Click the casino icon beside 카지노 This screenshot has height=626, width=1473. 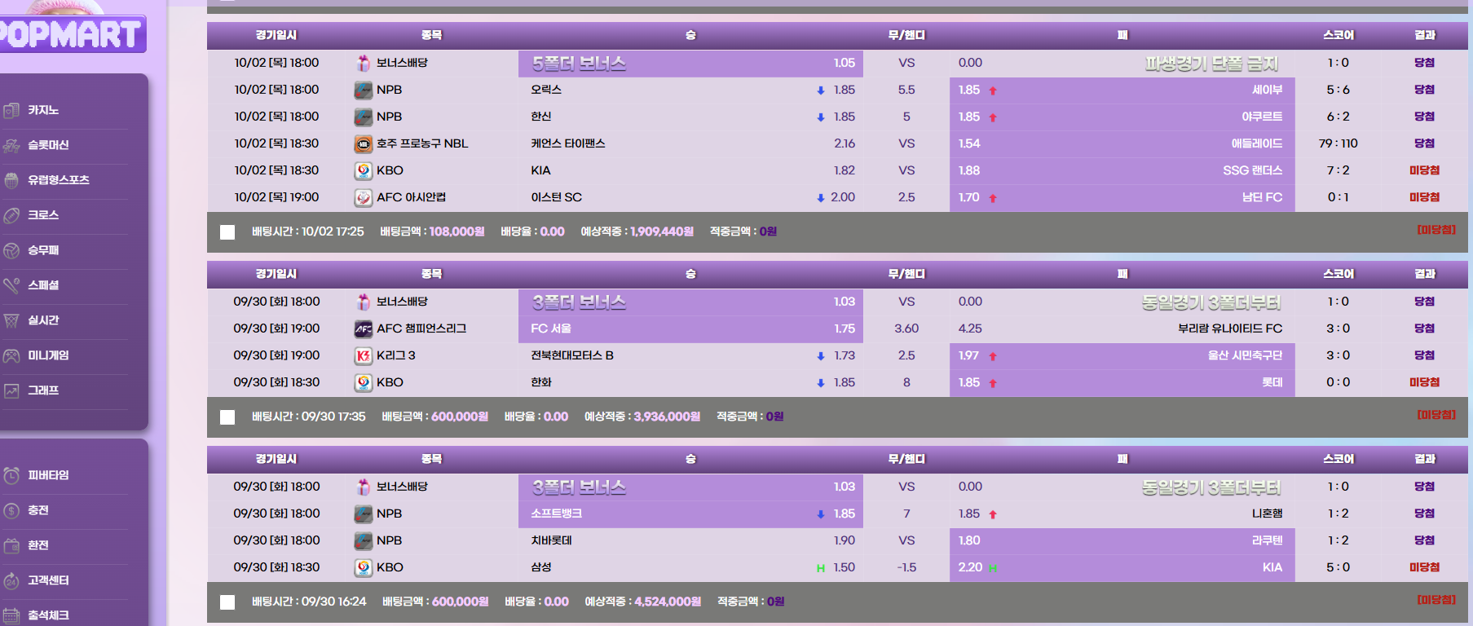[x=11, y=110]
